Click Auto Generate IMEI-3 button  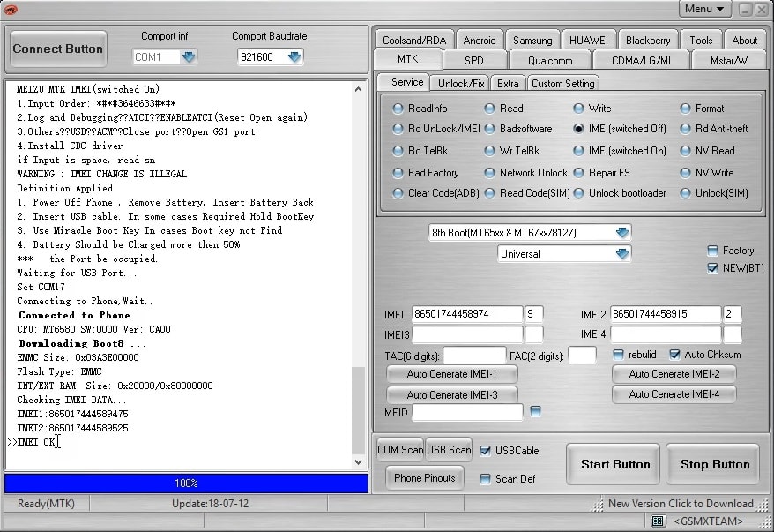(451, 394)
